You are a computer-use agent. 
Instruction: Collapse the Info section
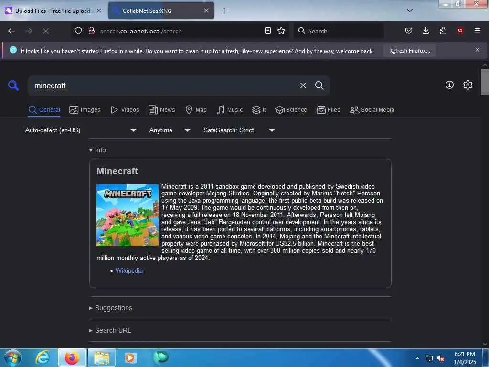pyautogui.click(x=97, y=150)
